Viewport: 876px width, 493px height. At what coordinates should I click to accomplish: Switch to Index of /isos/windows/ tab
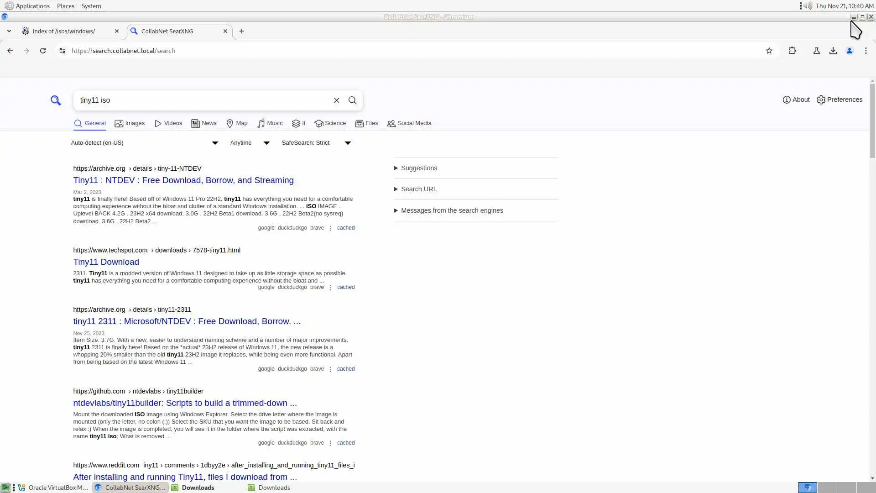64,31
